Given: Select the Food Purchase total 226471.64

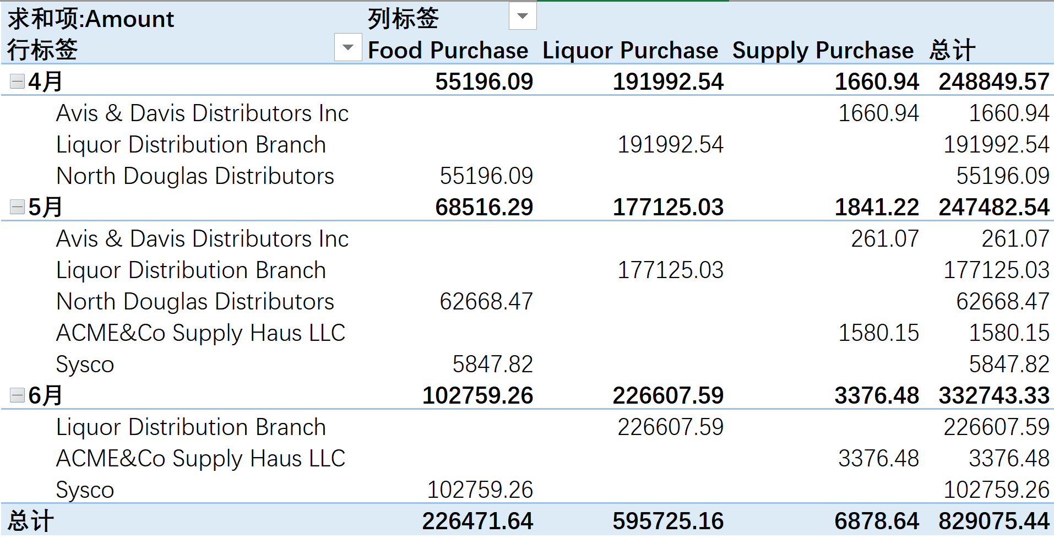Looking at the screenshot, I should [x=477, y=521].
